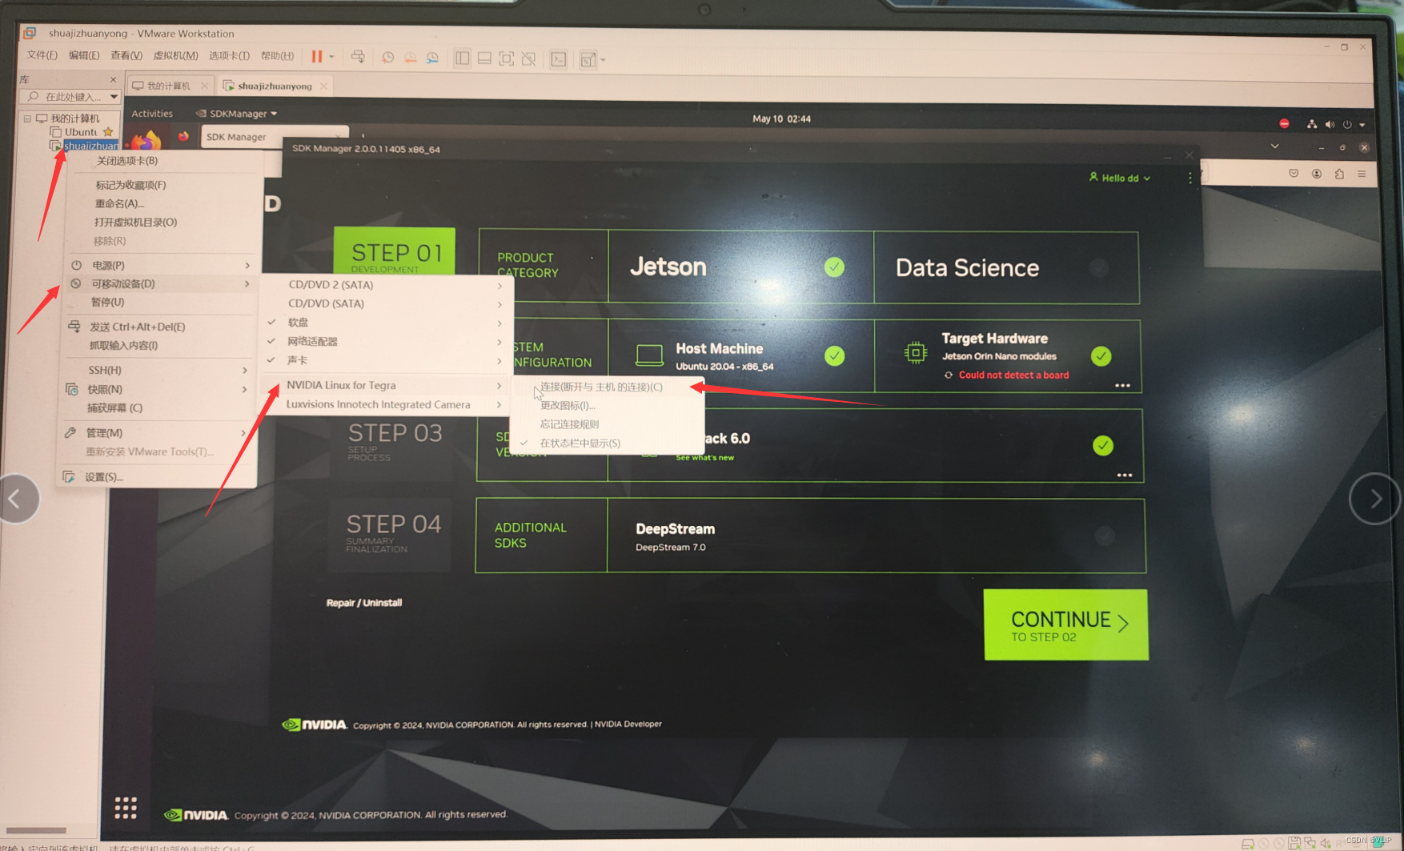Click the revert to snapshot icon
This screenshot has height=851, width=1404.
pyautogui.click(x=410, y=58)
